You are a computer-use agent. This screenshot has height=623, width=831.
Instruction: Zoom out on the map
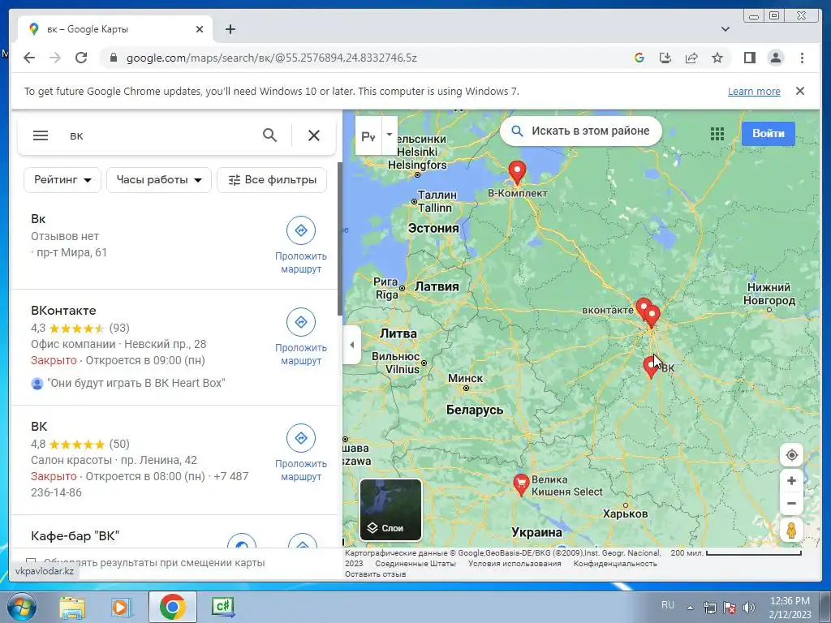(x=791, y=503)
